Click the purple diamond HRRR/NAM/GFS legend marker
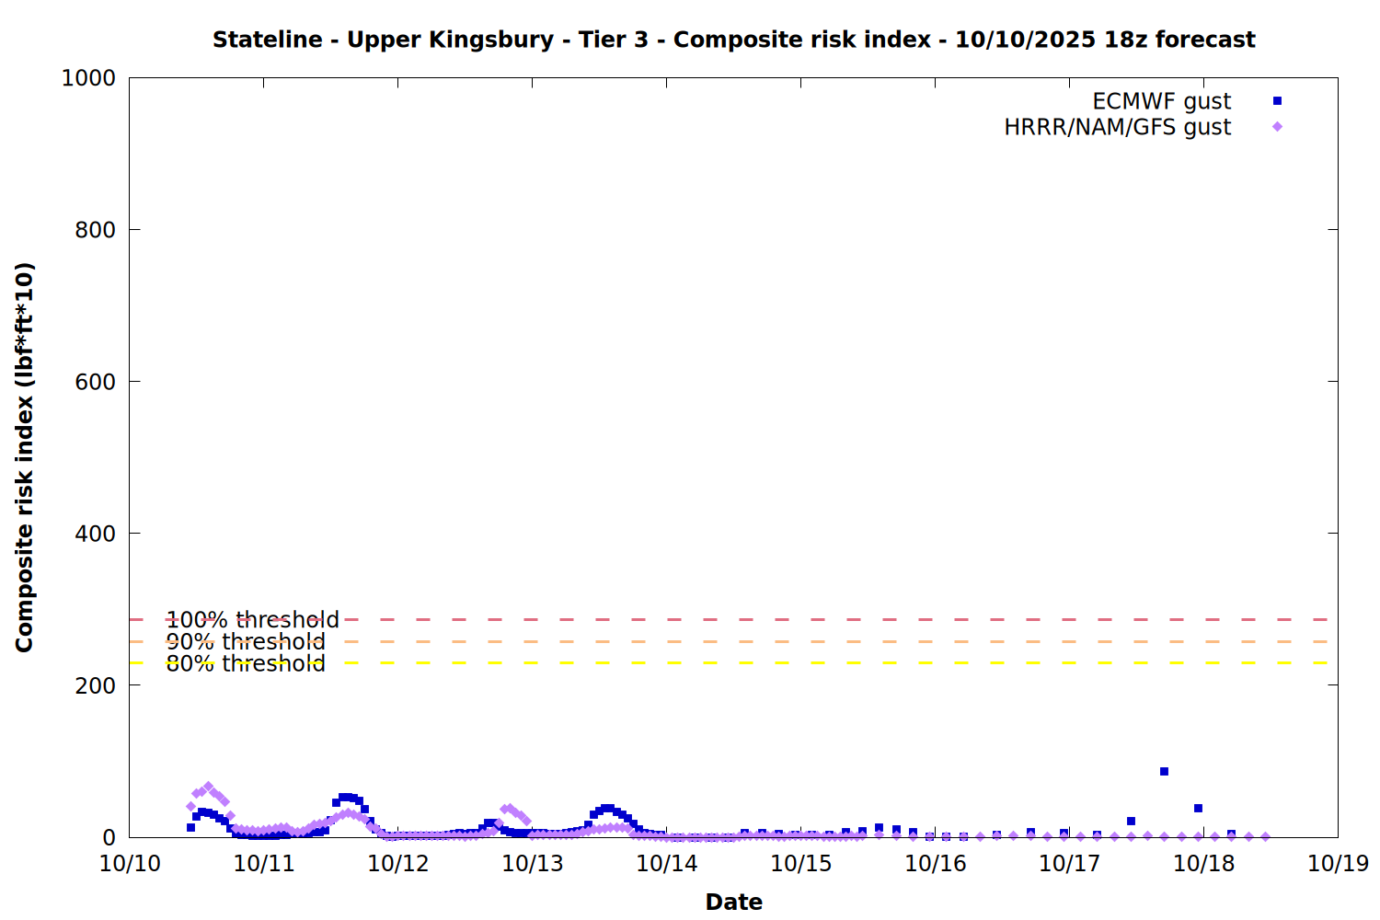 pos(1277,127)
